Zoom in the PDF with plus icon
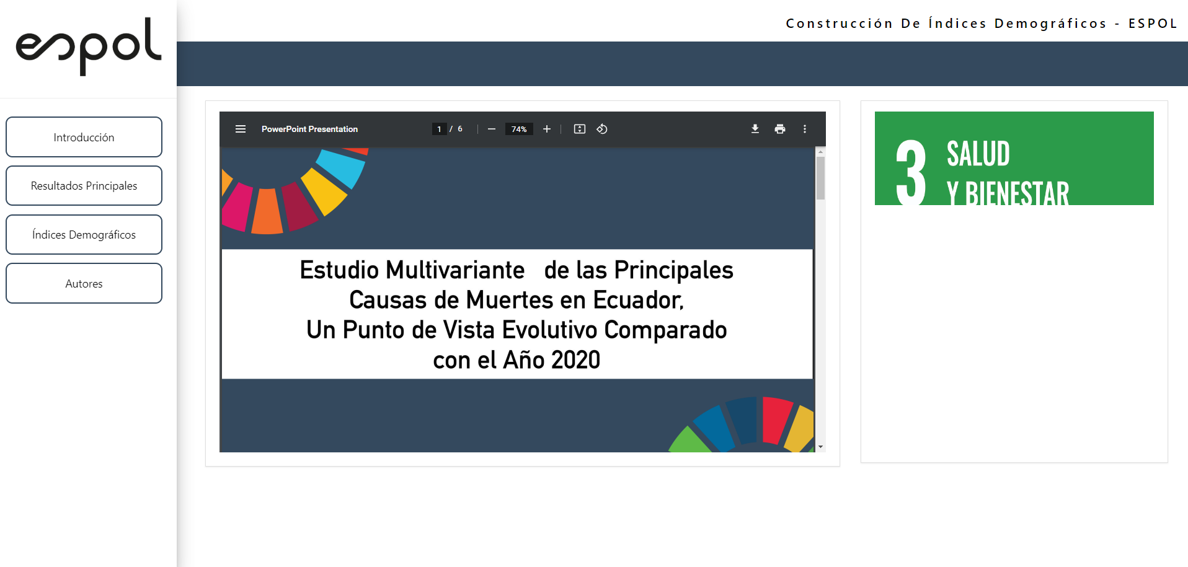 (547, 129)
